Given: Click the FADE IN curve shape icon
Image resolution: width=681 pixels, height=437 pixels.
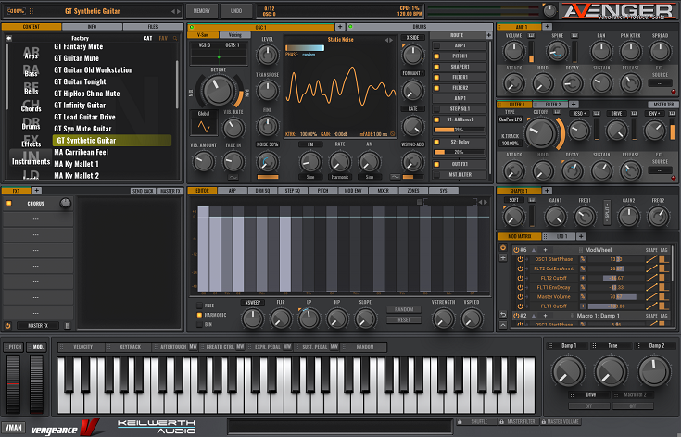Looking at the screenshot, I should pos(233,177).
